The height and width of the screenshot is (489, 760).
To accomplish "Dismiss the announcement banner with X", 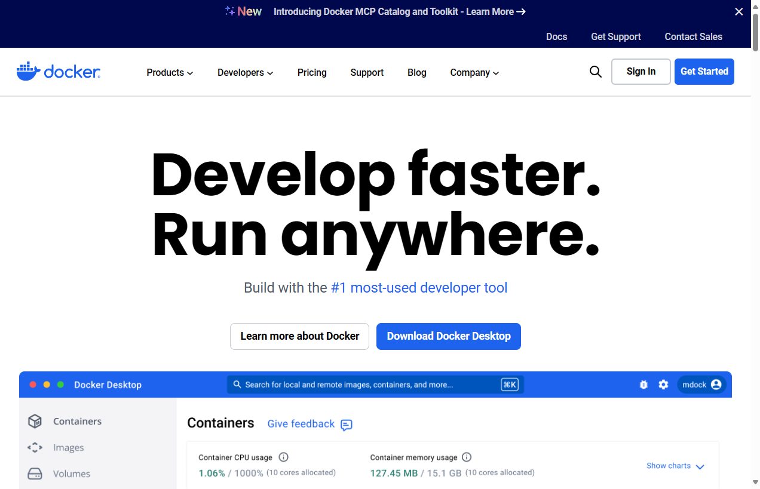I will 738,12.
